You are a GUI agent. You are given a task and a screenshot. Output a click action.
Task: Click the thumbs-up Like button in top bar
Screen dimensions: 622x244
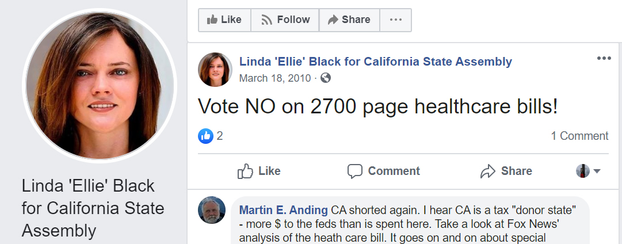point(224,20)
